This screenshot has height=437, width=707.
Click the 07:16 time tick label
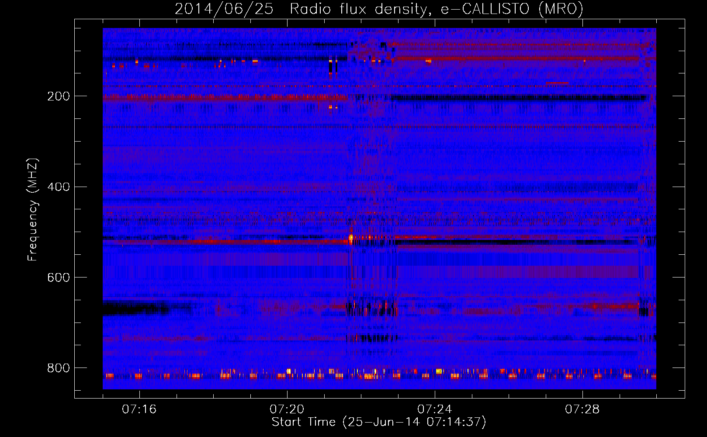tap(139, 409)
